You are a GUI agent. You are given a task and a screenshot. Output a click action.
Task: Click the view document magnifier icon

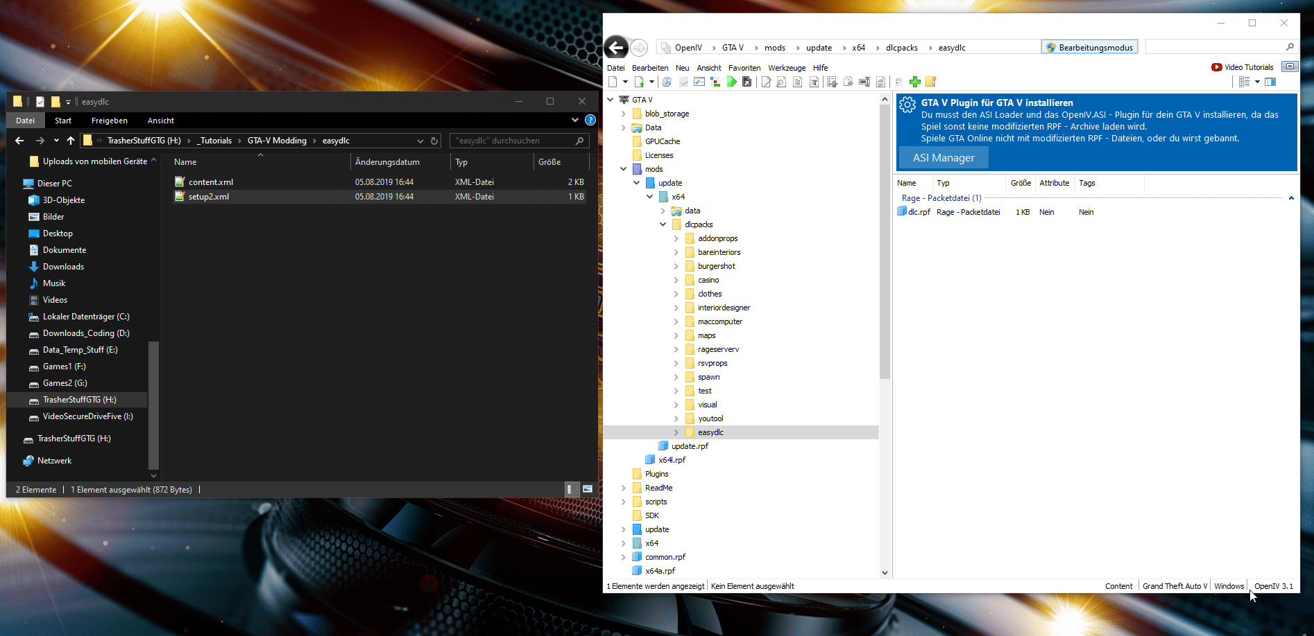781,82
